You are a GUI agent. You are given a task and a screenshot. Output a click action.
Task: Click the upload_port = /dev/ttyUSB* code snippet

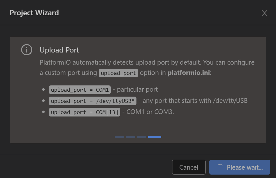click(93, 101)
